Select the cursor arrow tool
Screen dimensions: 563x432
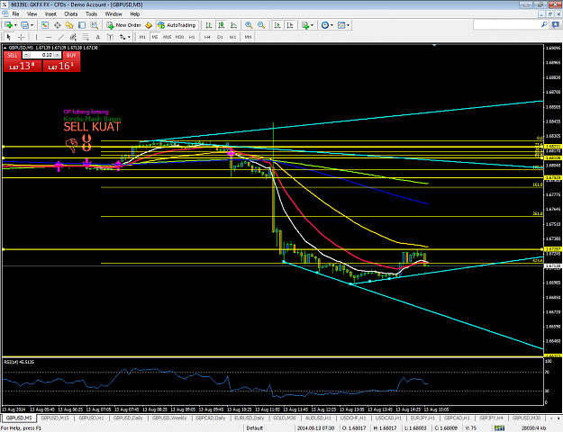(9, 37)
